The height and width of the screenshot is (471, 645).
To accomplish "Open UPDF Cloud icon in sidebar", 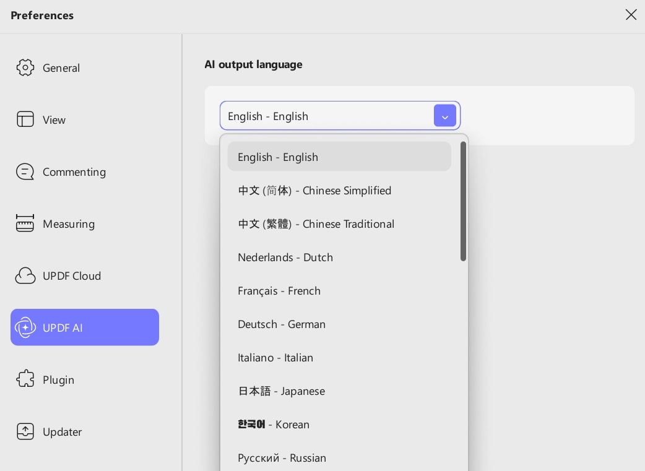I will tap(25, 275).
